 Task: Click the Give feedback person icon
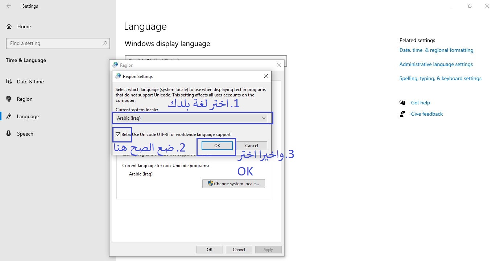(x=402, y=114)
